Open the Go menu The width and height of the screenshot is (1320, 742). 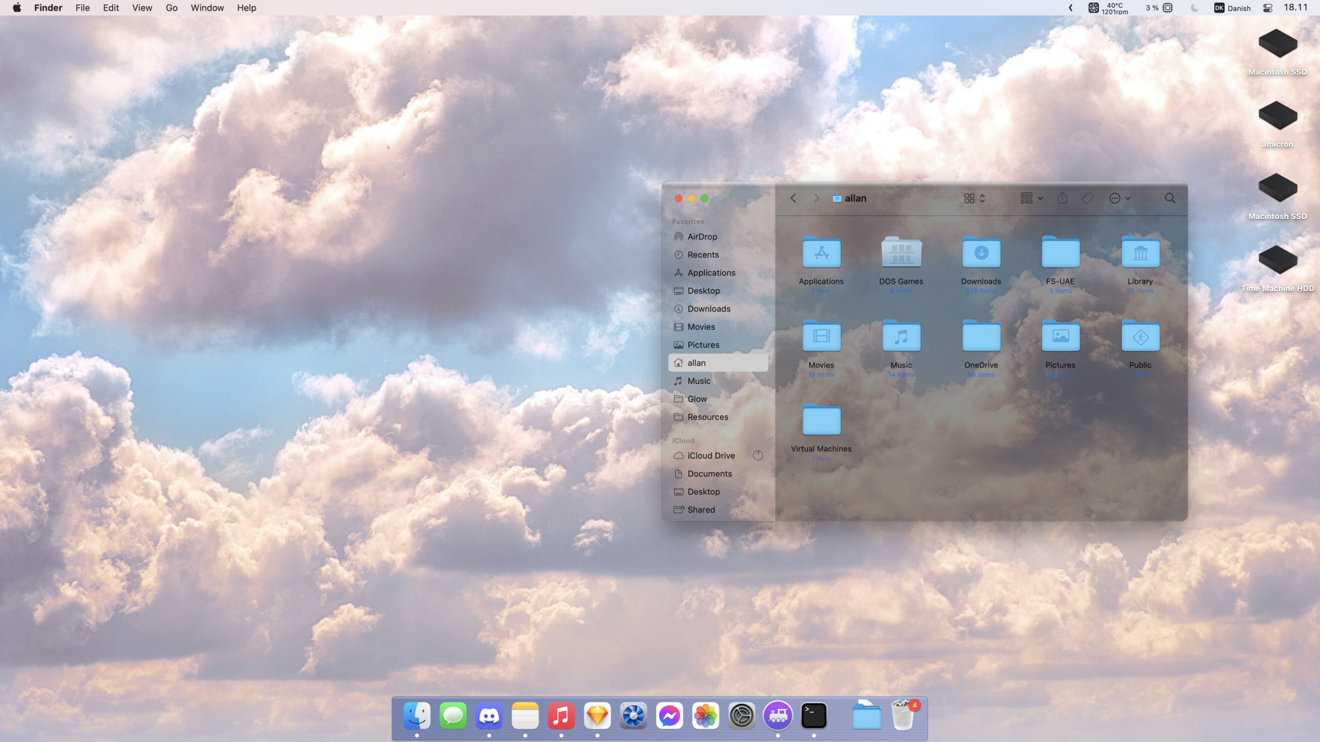pyautogui.click(x=172, y=8)
